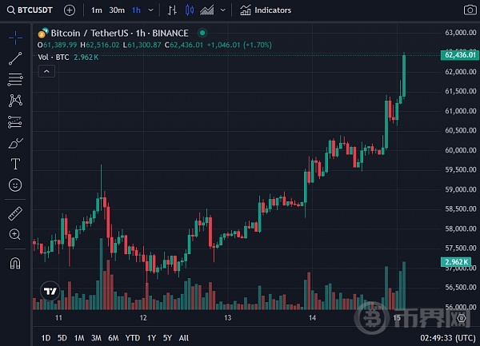The width and height of the screenshot is (480, 346).
Task: Set range to YTD
Action: pyautogui.click(x=133, y=338)
